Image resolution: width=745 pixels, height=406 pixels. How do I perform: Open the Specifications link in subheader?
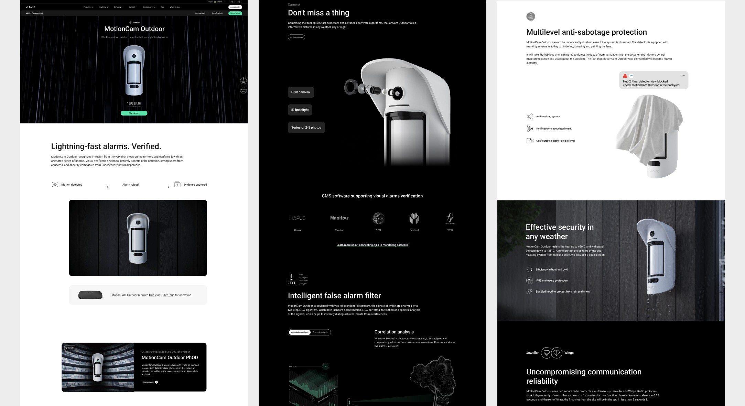[217, 13]
